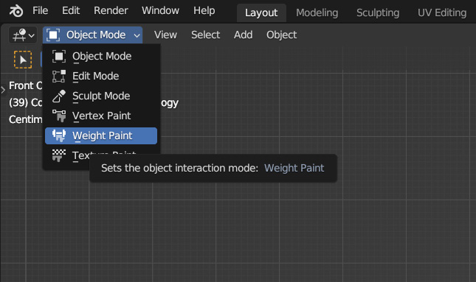
Task: Open the editor type selector dropdown
Action: [x=23, y=35]
